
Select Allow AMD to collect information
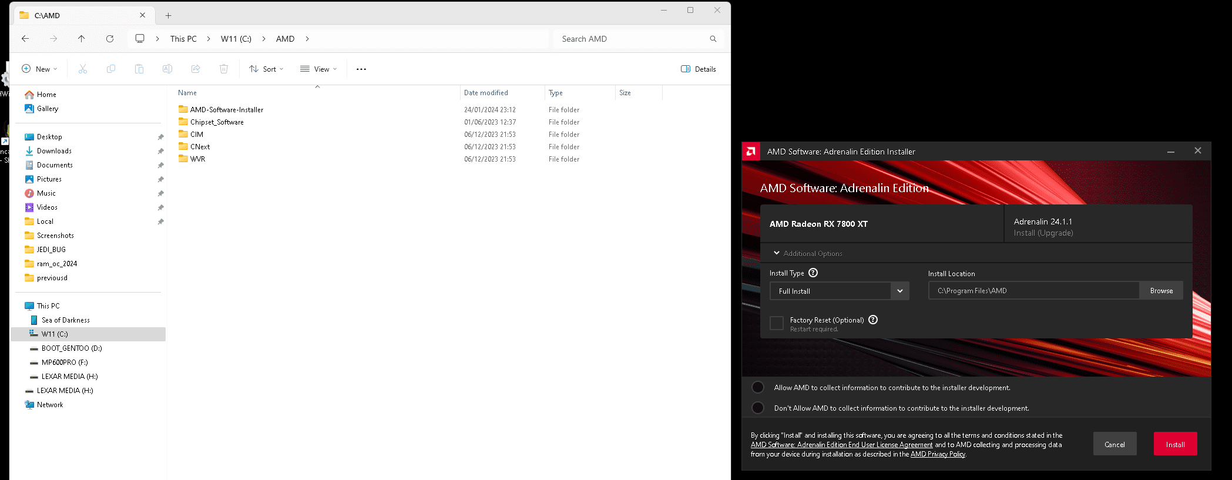click(x=758, y=387)
